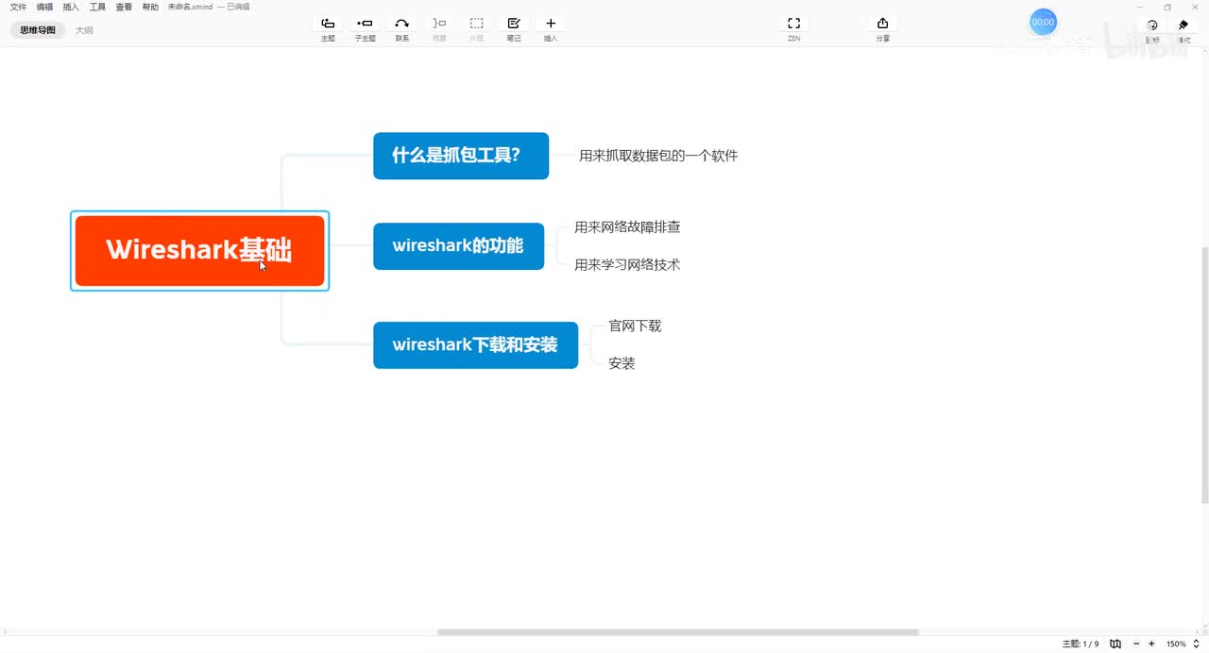The image size is (1209, 653).
Task: Zoom out with the minus button
Action: click(x=1136, y=644)
